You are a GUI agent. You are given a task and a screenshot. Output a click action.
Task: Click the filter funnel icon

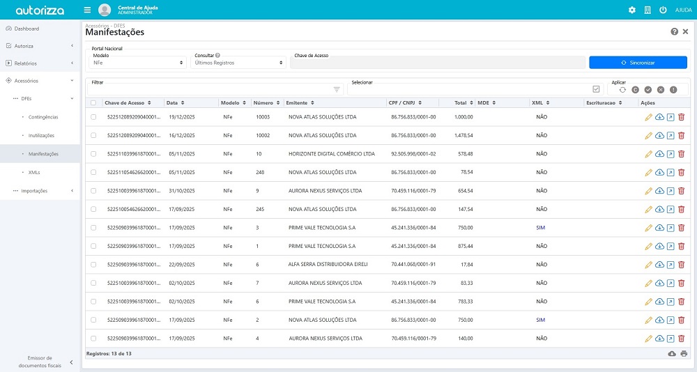[337, 89]
